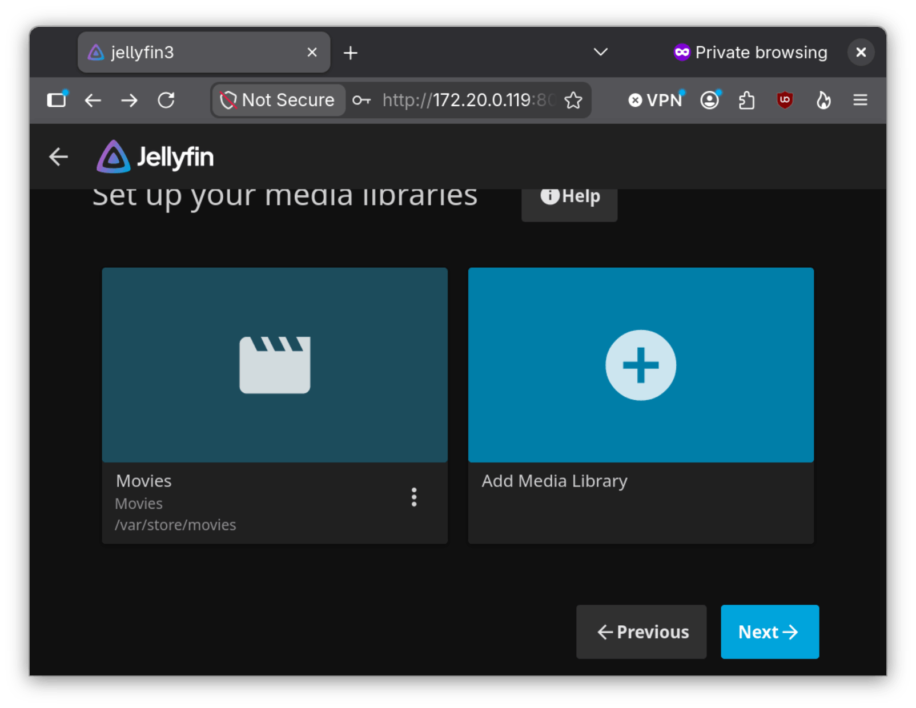This screenshot has width=916, height=708.
Task: Click the flame forget-data icon
Action: (823, 100)
